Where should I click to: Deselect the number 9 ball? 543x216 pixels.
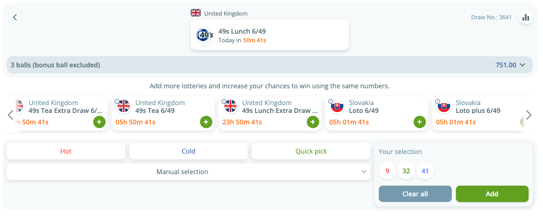pyautogui.click(x=387, y=171)
